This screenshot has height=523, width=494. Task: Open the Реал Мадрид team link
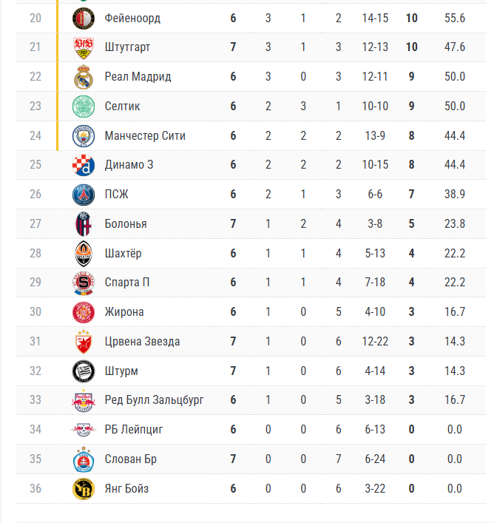[x=138, y=77]
